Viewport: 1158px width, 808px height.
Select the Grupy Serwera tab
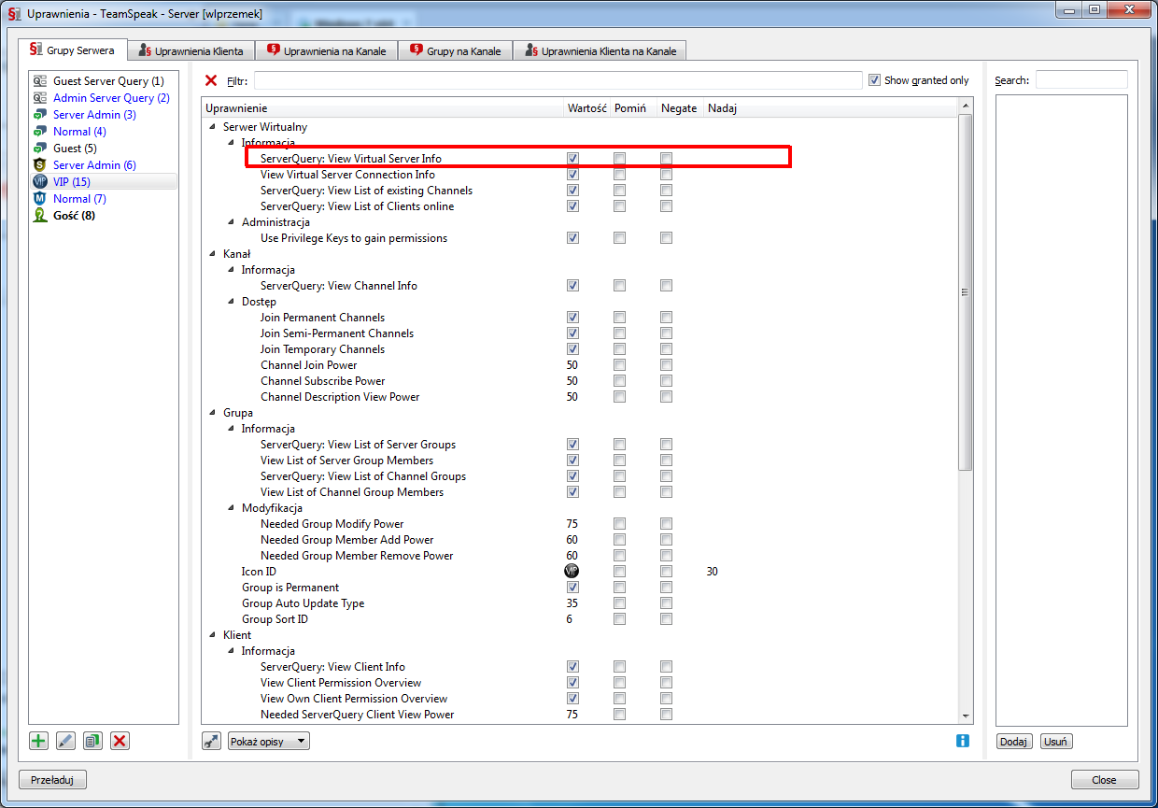coord(72,50)
